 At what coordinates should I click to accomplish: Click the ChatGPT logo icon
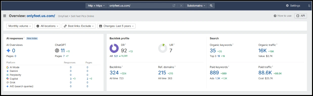point(57,51)
